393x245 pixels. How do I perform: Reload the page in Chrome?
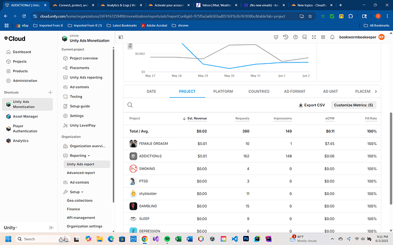(x=24, y=16)
